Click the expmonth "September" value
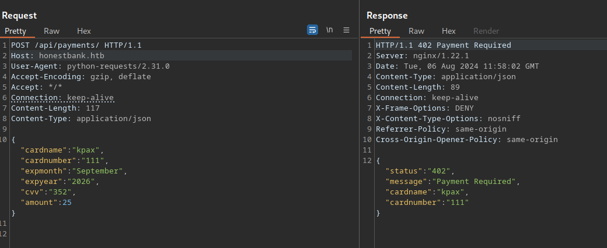607x248 pixels. 98,171
